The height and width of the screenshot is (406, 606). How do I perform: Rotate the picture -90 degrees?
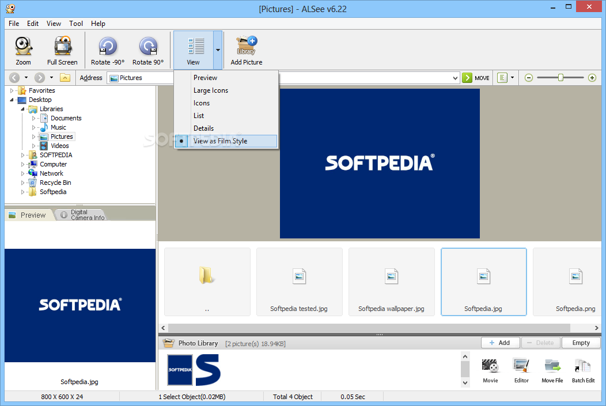[108, 51]
